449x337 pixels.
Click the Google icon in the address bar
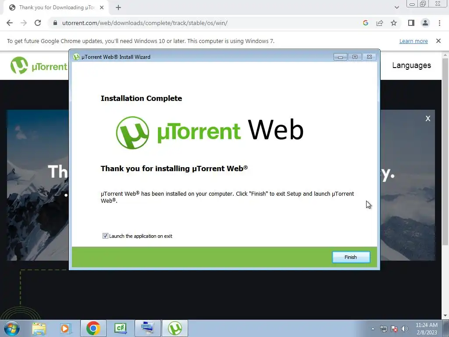click(365, 23)
